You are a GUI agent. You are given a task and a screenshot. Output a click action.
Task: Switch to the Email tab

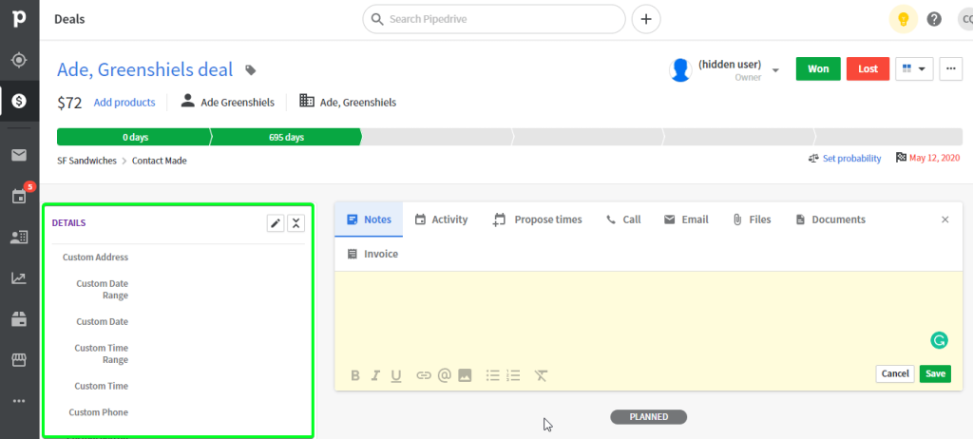pyautogui.click(x=686, y=219)
